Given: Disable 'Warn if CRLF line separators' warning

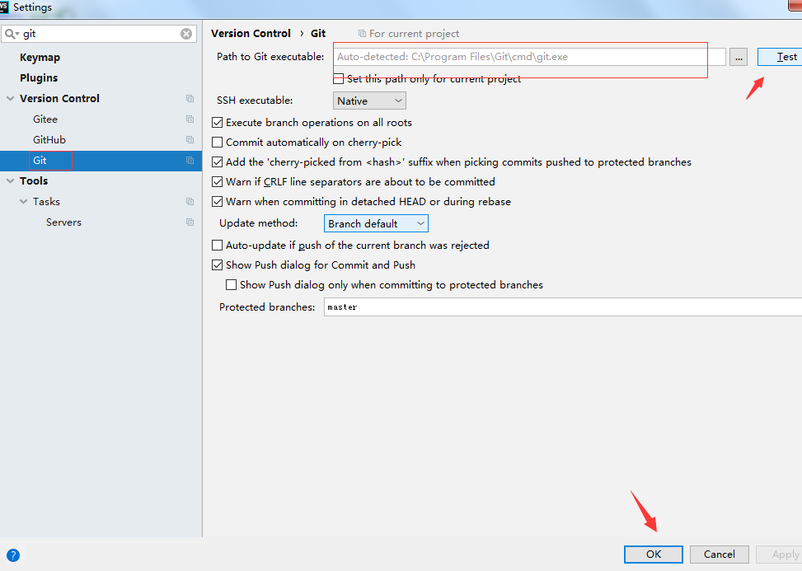Looking at the screenshot, I should click(218, 181).
